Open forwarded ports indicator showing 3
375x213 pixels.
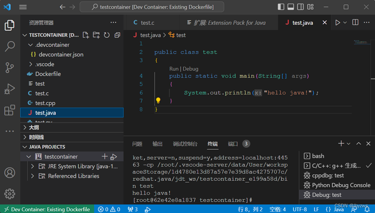pos(133,210)
